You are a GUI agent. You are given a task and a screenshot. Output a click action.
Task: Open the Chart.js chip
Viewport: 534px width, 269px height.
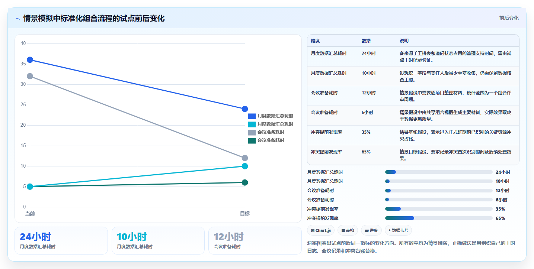(321, 230)
